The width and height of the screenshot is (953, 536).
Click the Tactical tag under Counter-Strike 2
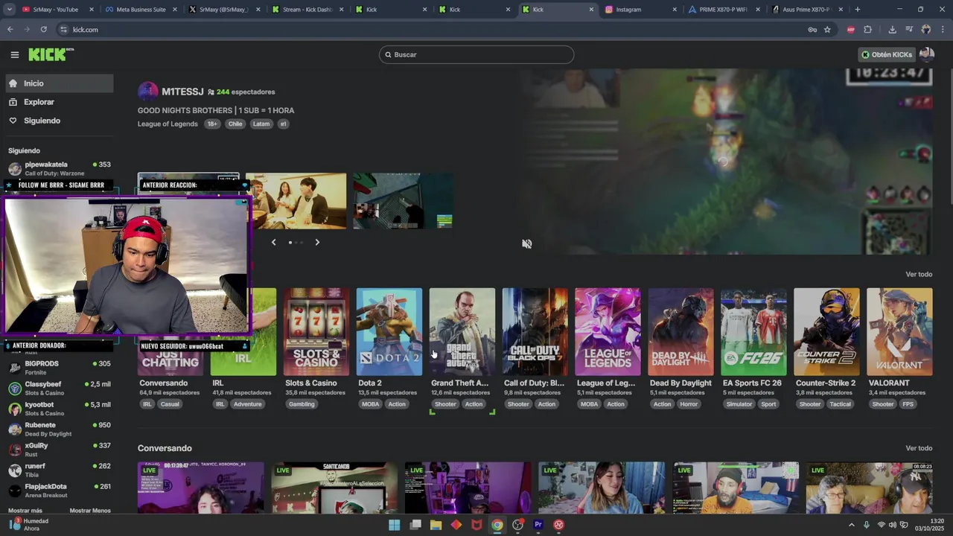(840, 404)
